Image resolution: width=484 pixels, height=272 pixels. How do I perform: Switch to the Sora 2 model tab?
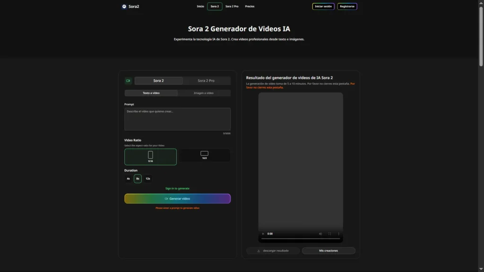coord(158,81)
